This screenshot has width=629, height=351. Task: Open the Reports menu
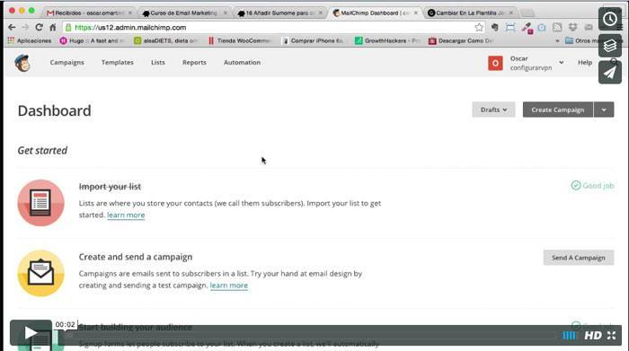194,63
